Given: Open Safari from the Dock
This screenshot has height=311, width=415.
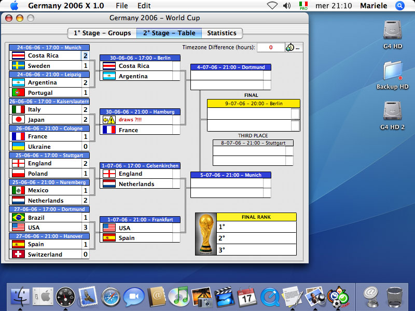Looking at the screenshot, I should tap(111, 297).
